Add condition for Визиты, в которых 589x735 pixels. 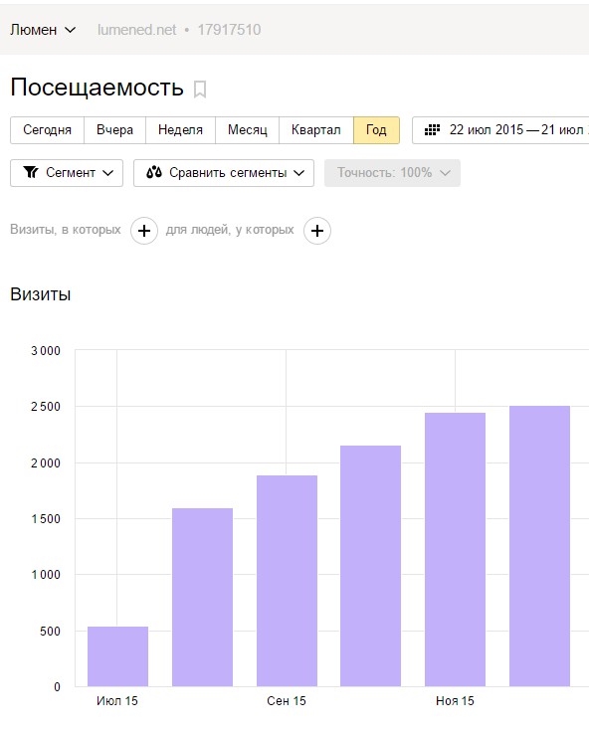[x=144, y=231]
